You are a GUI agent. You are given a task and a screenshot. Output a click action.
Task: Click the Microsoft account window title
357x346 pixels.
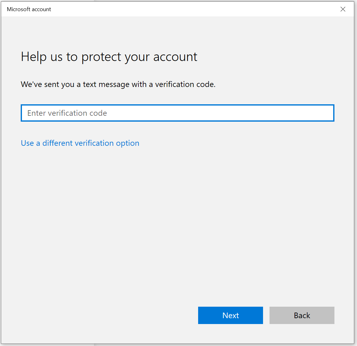point(29,9)
